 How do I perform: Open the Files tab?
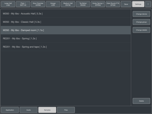point(66,110)
